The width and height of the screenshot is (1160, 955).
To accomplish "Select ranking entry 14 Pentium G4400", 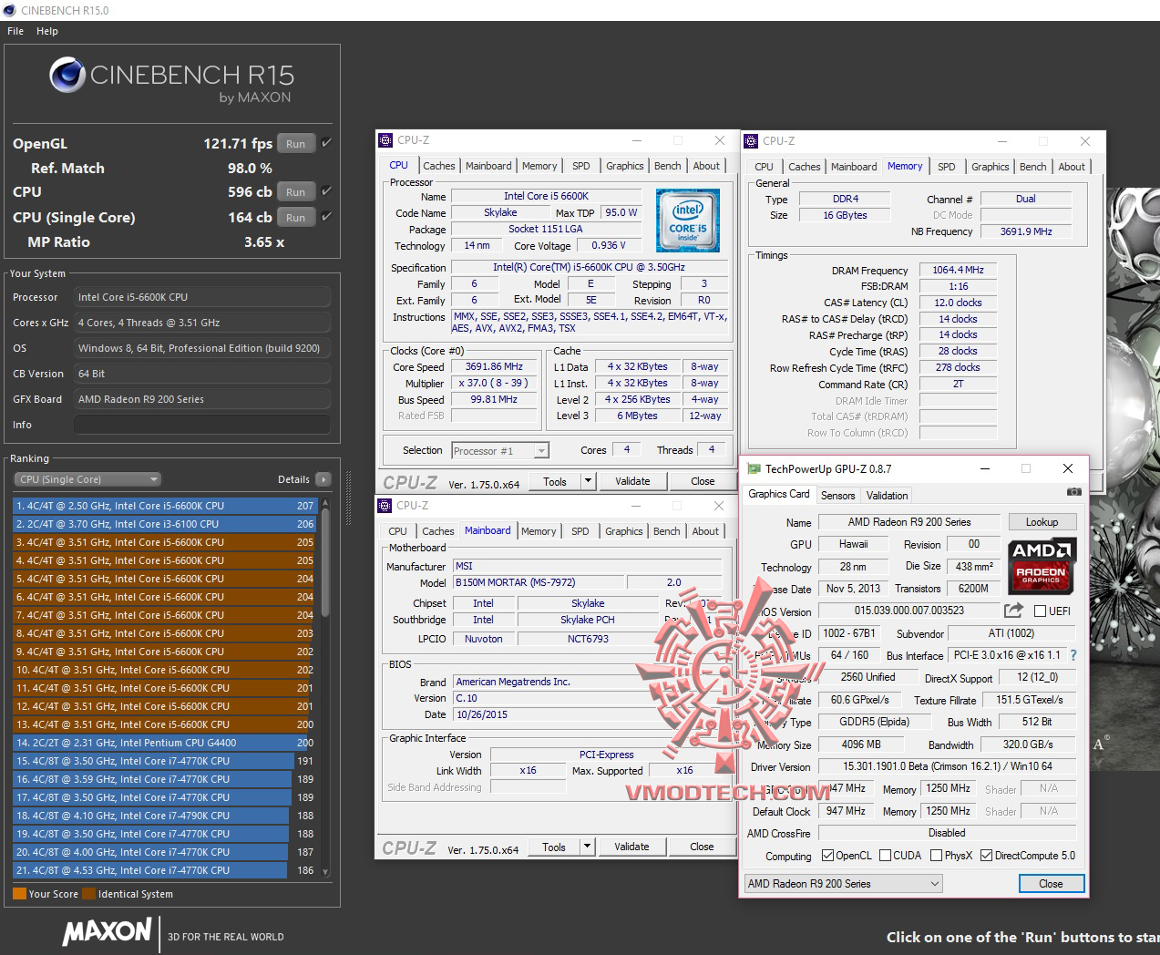I will [x=164, y=743].
